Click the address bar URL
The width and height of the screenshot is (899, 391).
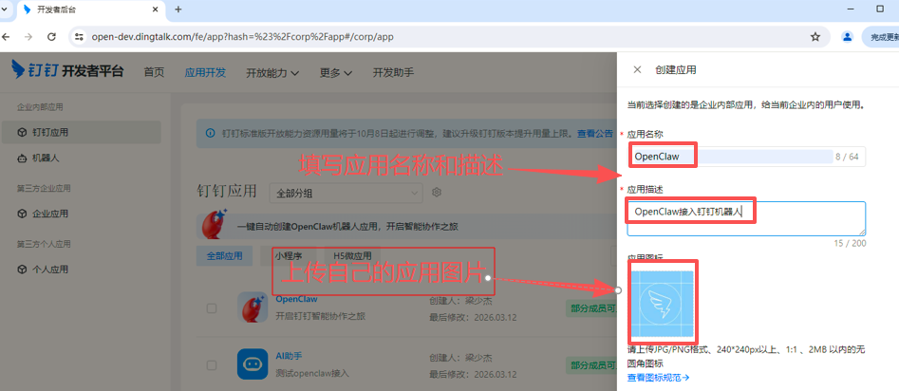coord(242,37)
